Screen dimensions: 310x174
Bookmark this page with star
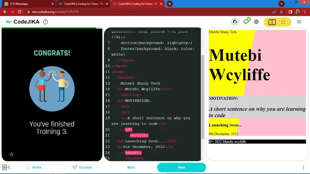[281, 12]
